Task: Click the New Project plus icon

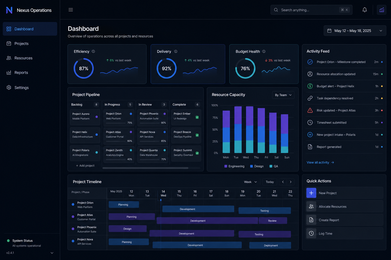Action: click(311, 193)
